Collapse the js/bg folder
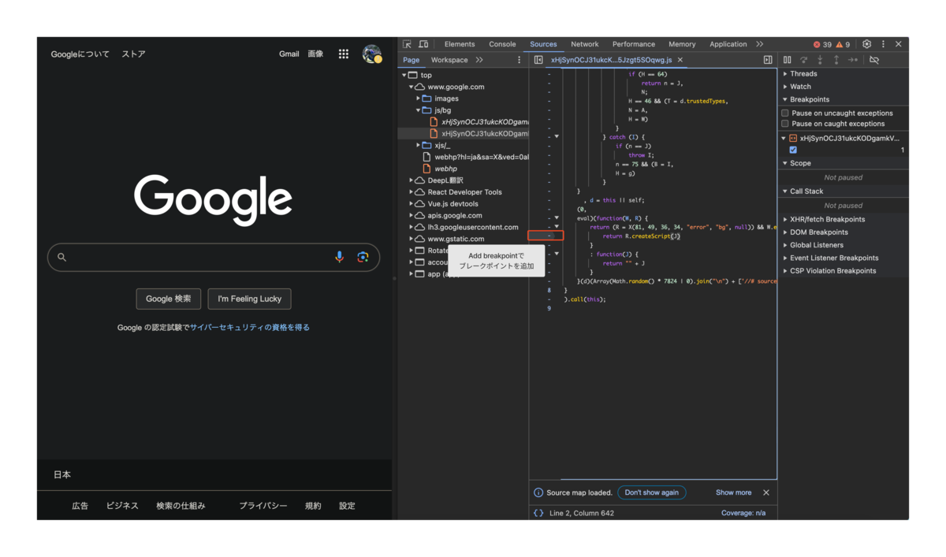The height and width of the screenshot is (557, 946). pos(419,110)
